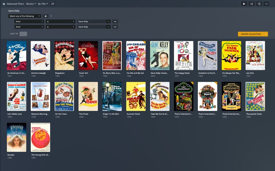Open the By Title sort dropdown
The height and width of the screenshot is (171, 275).
point(43,4)
